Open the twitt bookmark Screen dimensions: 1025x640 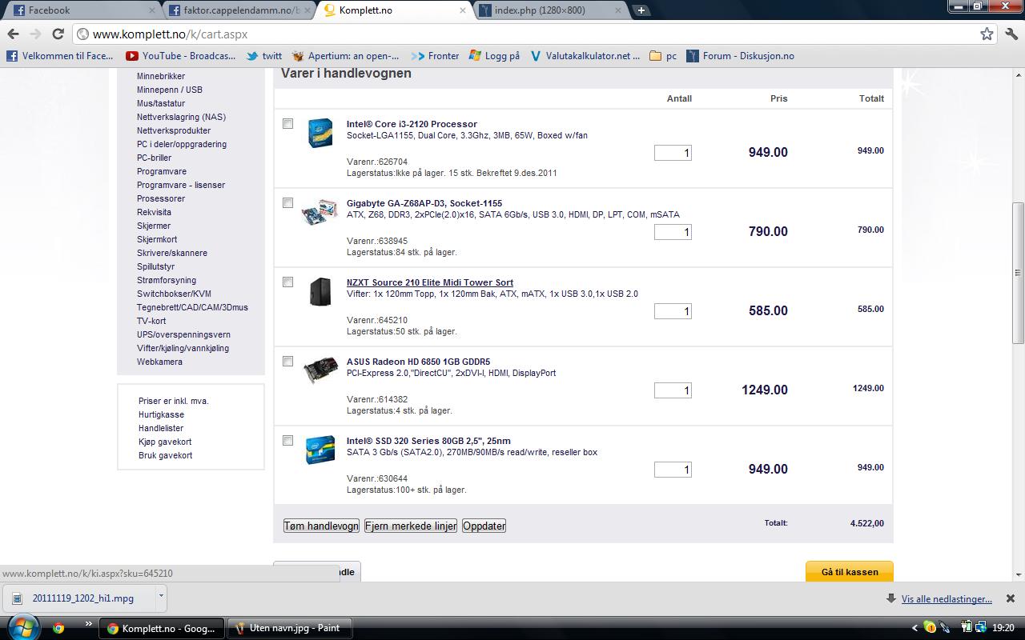[264, 56]
